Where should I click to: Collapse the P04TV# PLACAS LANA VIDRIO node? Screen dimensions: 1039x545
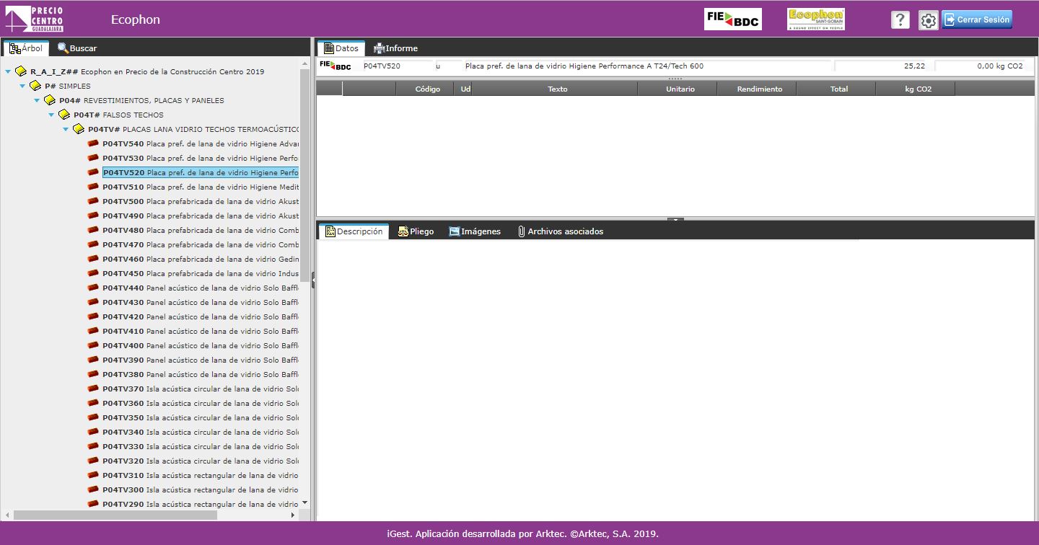(66, 129)
